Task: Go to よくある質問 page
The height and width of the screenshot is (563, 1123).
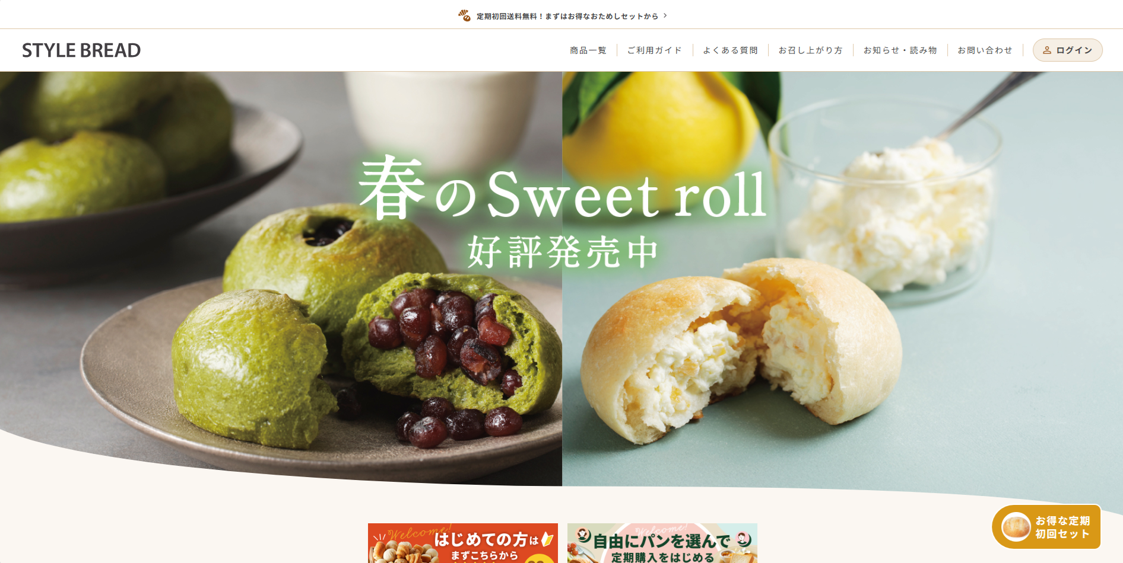Action: [x=730, y=50]
